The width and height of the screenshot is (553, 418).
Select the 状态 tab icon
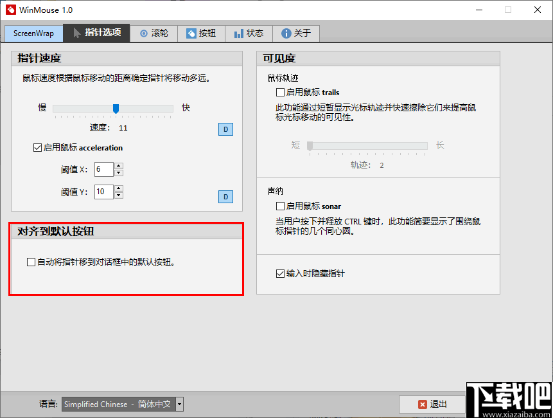point(239,33)
